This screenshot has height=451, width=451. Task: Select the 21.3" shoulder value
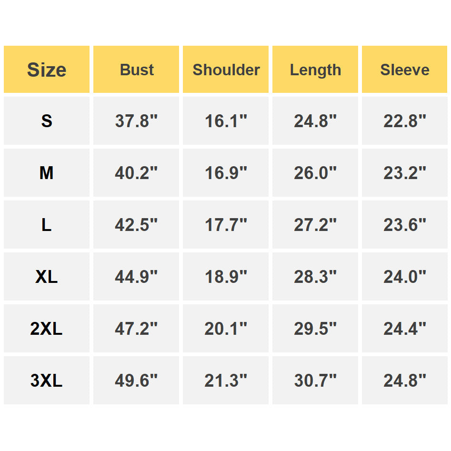[x=226, y=380]
